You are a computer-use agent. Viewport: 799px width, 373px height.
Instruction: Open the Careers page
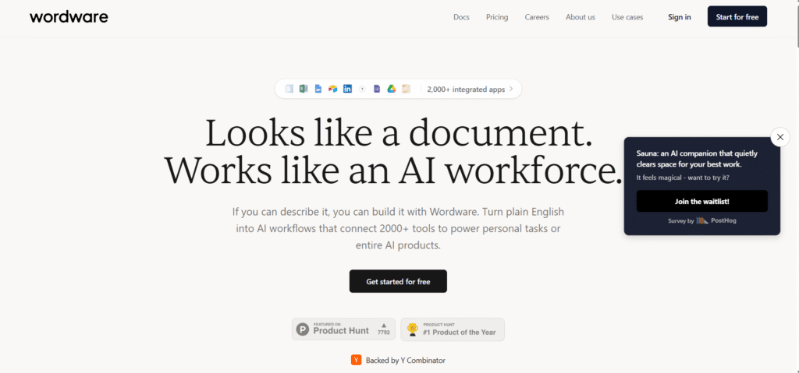[537, 17]
